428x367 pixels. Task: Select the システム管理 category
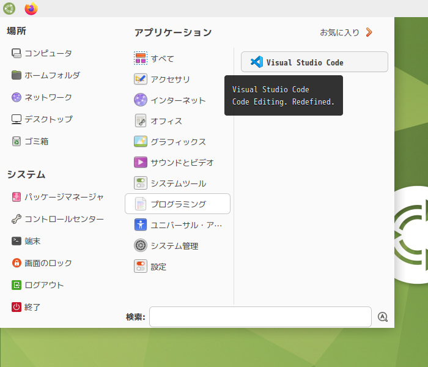[x=177, y=245]
